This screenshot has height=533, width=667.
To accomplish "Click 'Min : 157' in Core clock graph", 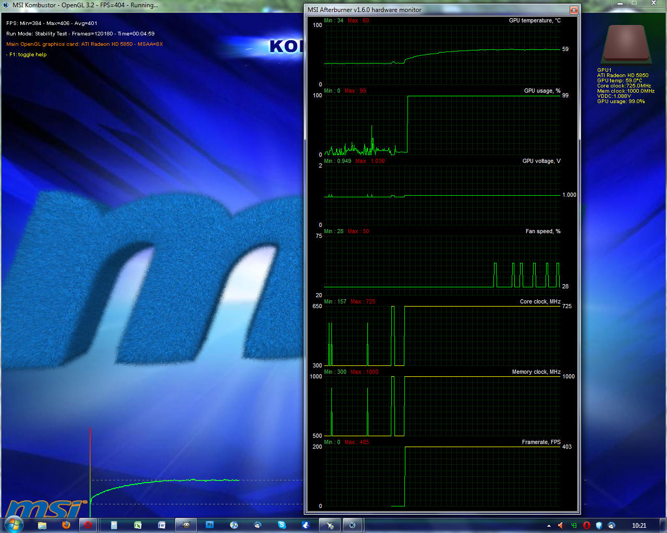I will click(335, 301).
